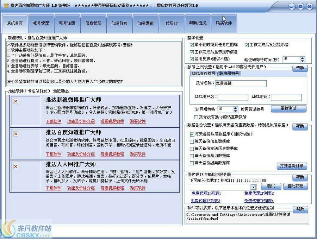The height and width of the screenshot is (239, 317).
Task: Open 功能及价格介绍 for 人人网推广大师
Action: 81,188
